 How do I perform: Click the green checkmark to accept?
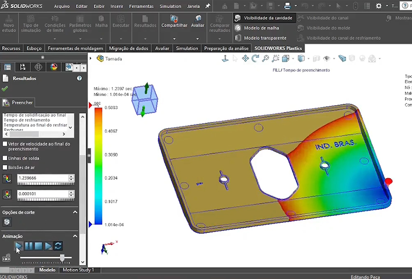point(5,89)
